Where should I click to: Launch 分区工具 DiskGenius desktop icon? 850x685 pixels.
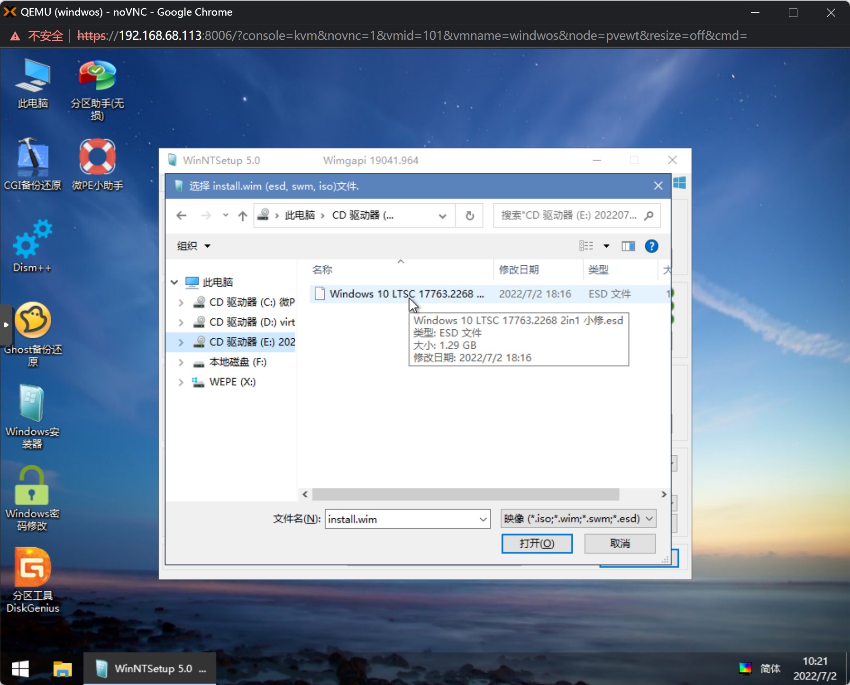(32, 581)
